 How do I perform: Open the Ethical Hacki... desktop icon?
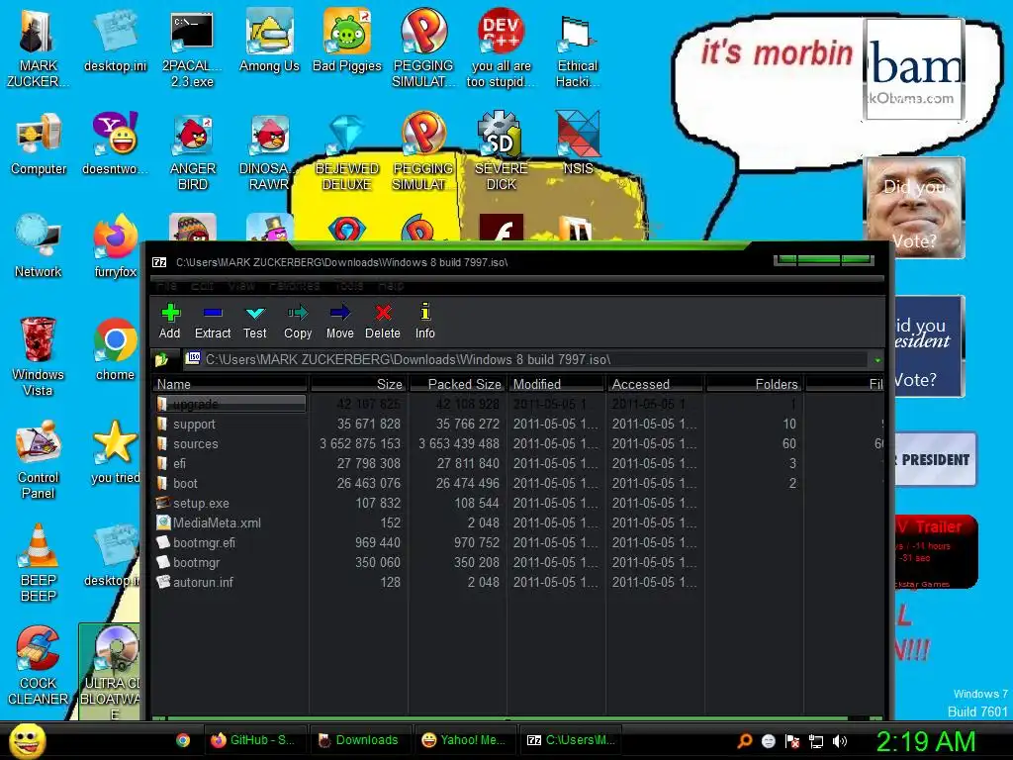[578, 49]
